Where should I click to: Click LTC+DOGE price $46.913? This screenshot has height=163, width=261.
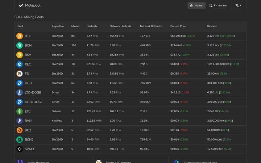(x=175, y=92)
